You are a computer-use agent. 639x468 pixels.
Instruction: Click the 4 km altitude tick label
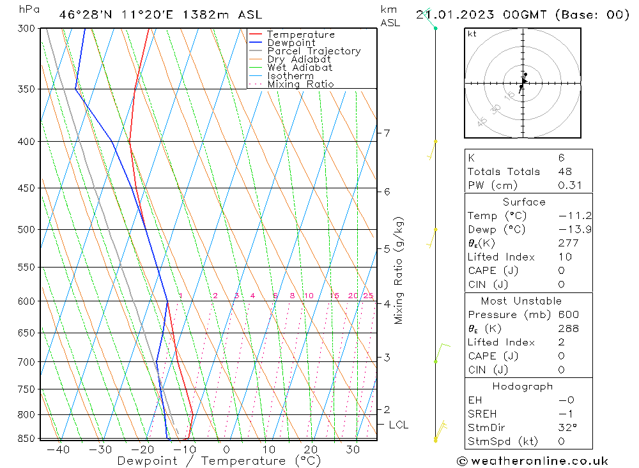pos(387,304)
